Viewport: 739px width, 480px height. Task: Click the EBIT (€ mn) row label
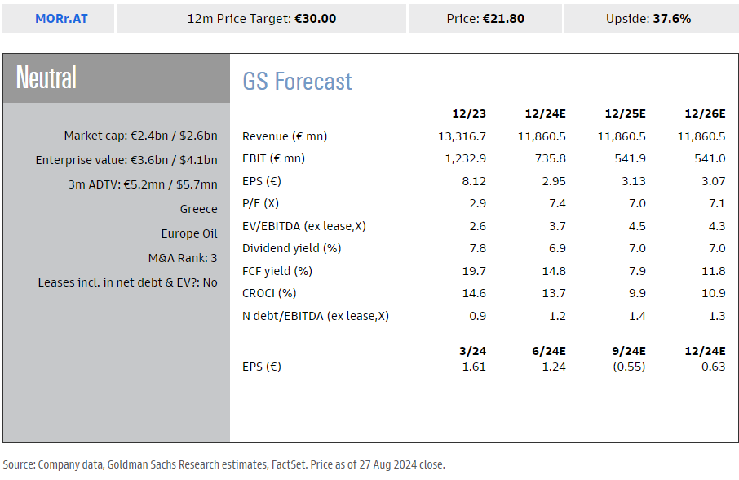coord(273,158)
